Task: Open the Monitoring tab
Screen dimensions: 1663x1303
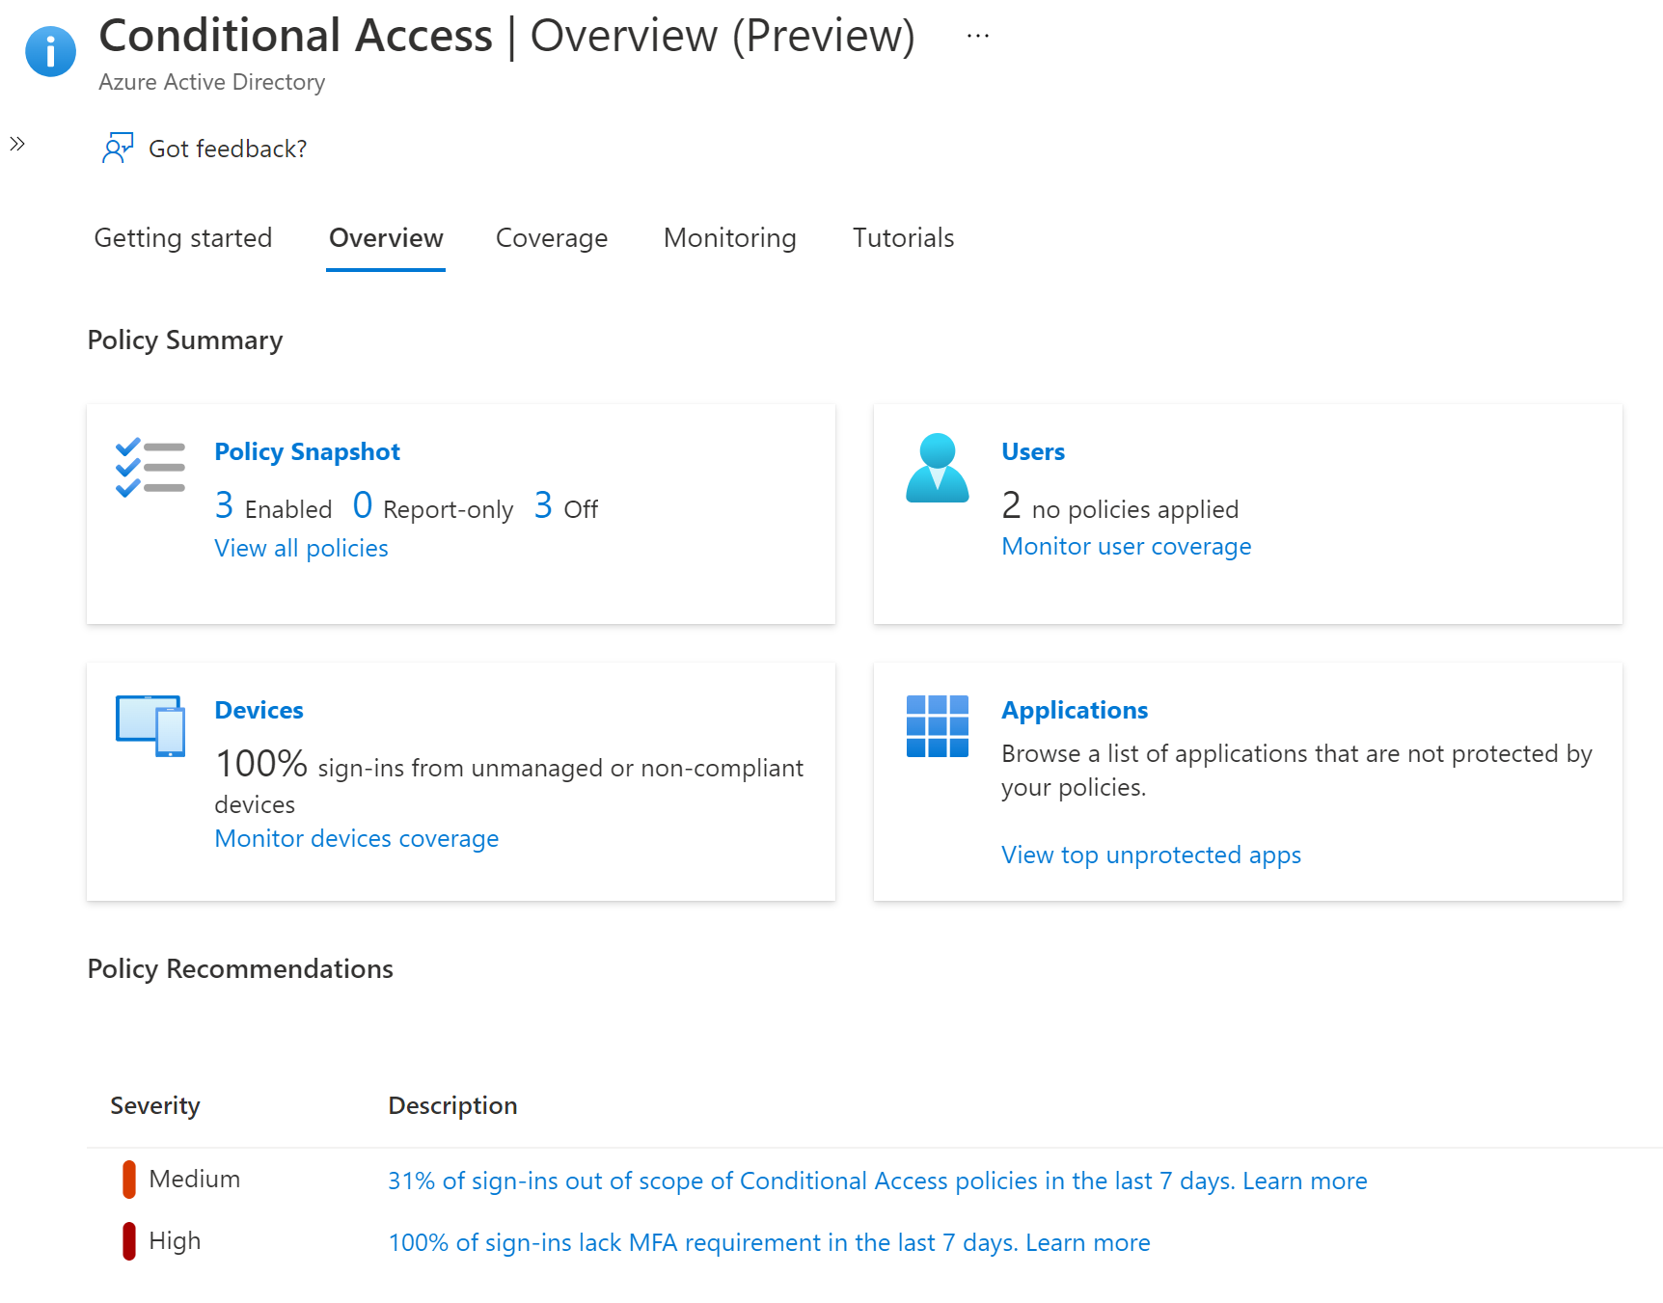Action: coord(729,238)
